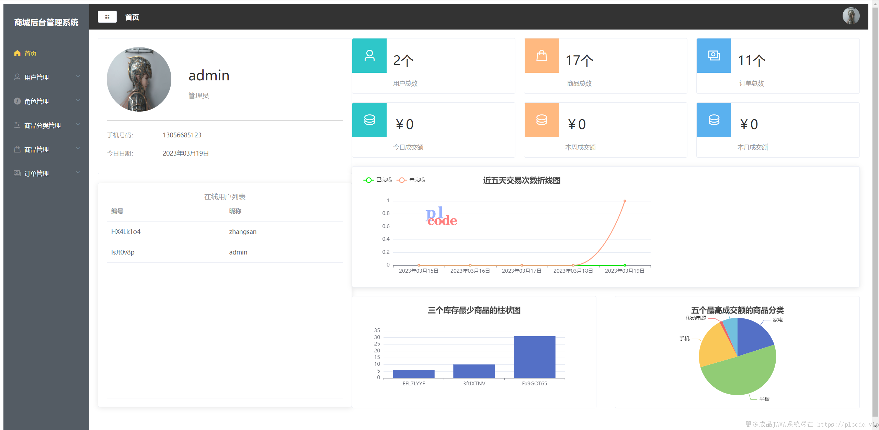
Task: Expand 角色管理 menu chevron
Action: pos(78,101)
